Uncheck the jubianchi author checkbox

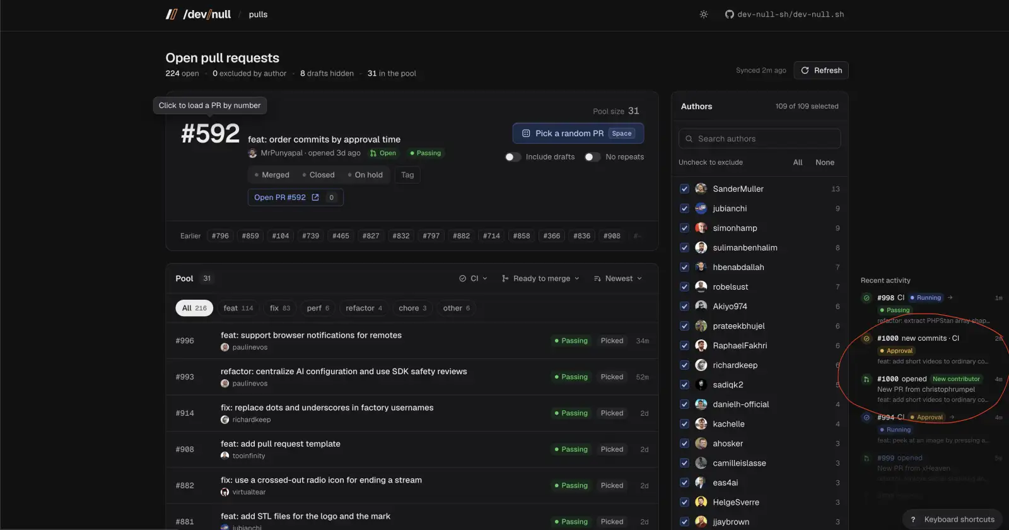click(x=684, y=208)
